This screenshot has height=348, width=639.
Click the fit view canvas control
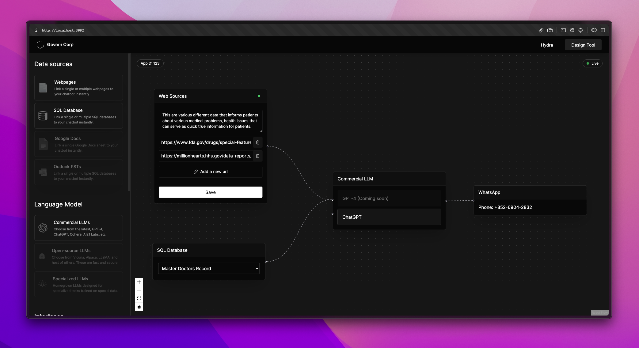pyautogui.click(x=139, y=298)
